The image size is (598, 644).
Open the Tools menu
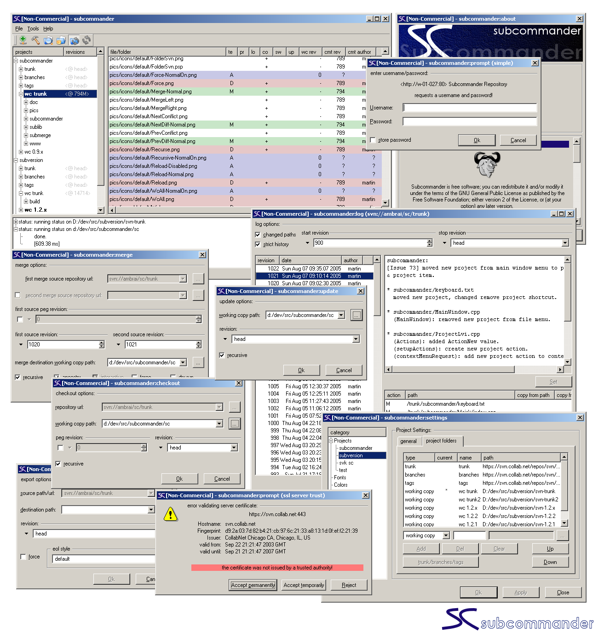33,29
